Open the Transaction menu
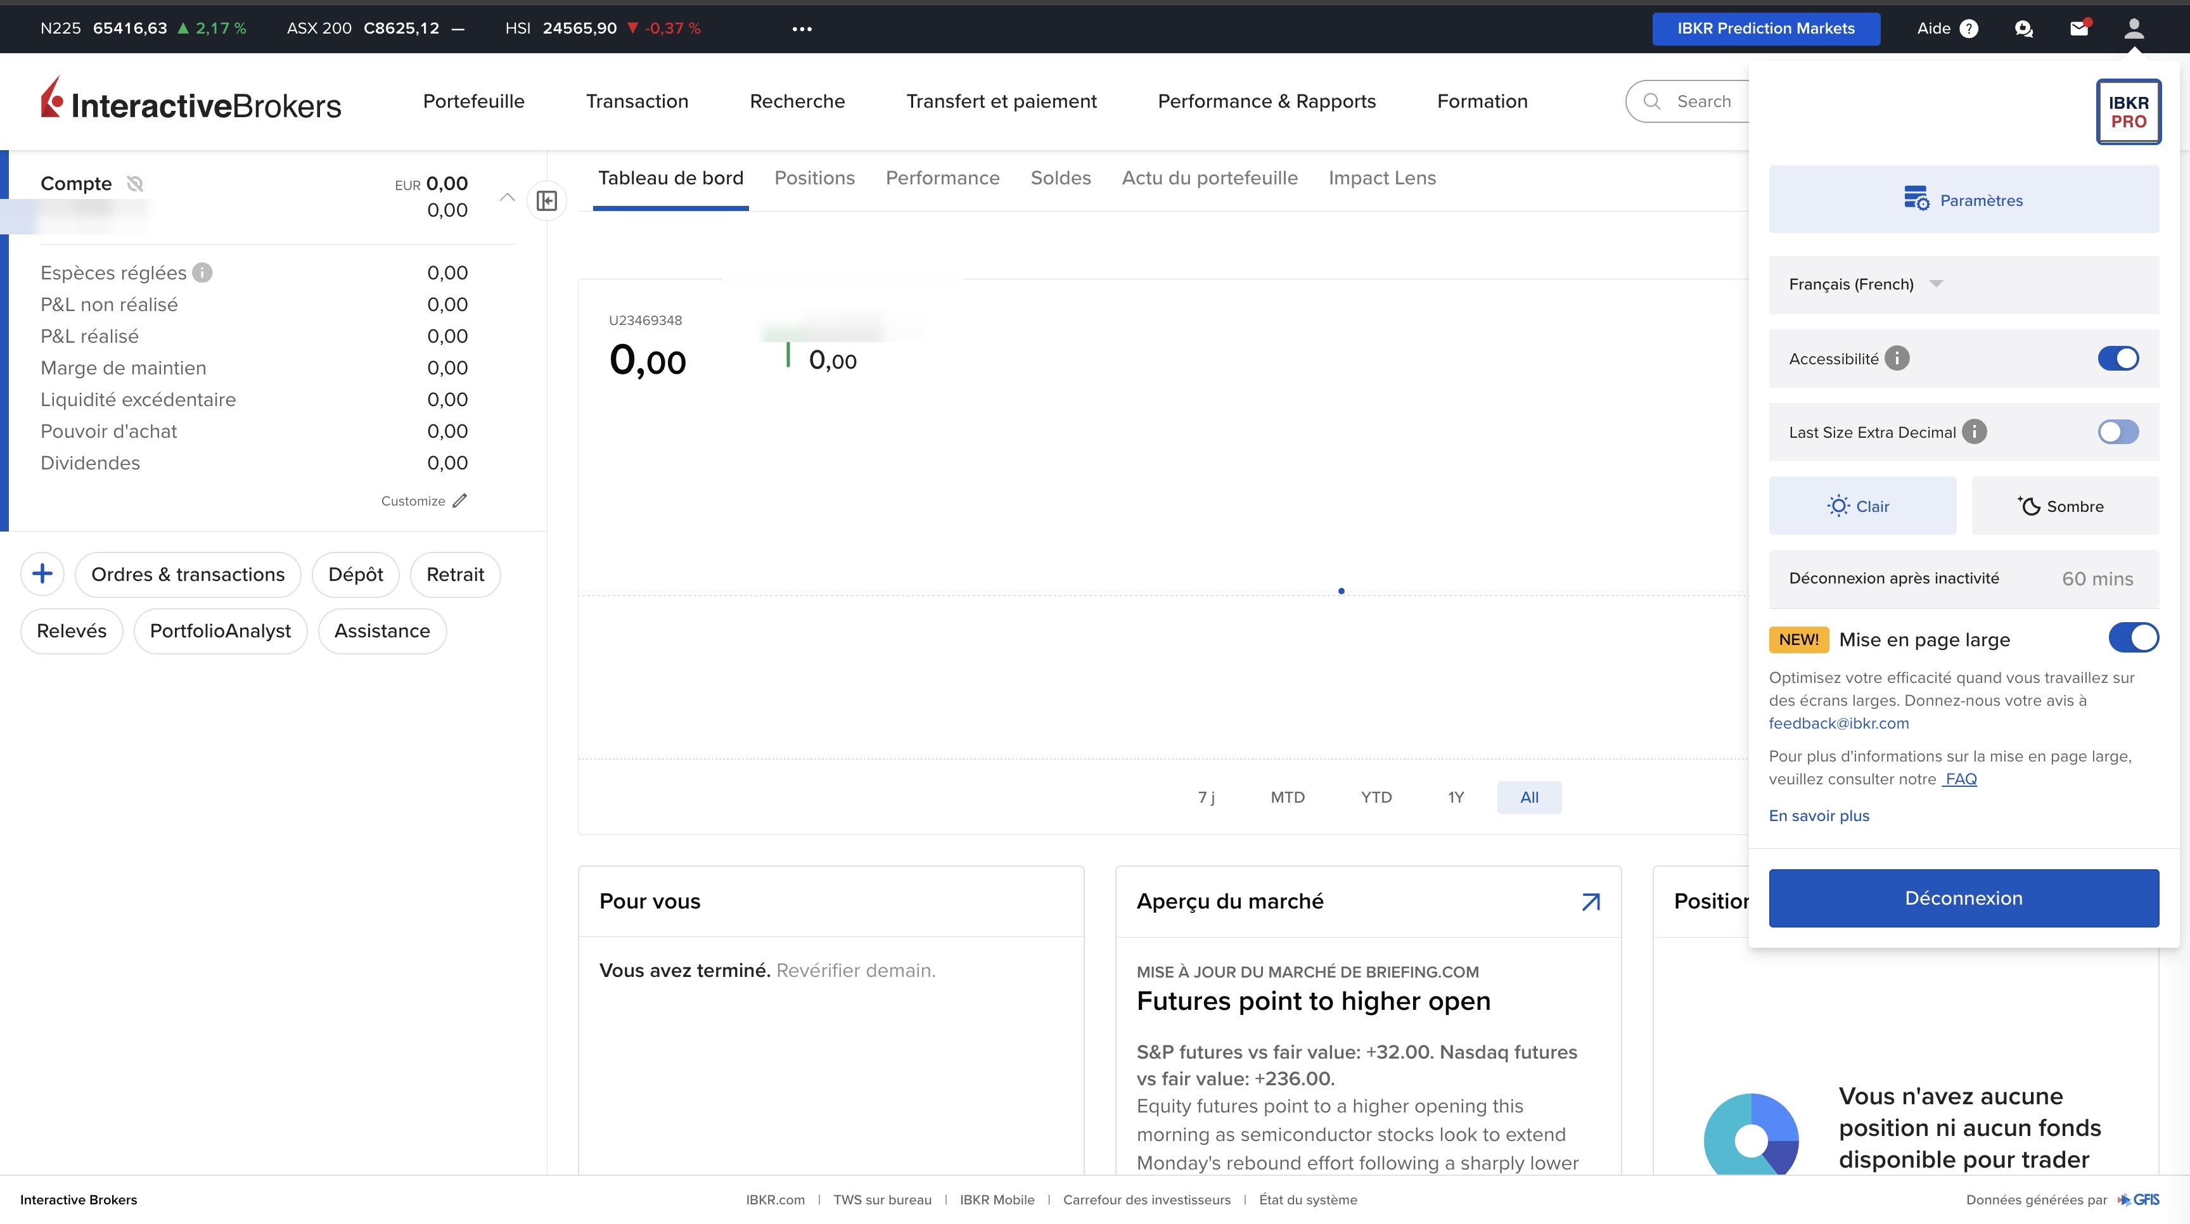Viewport: 2190px width, 1224px height. [637, 101]
